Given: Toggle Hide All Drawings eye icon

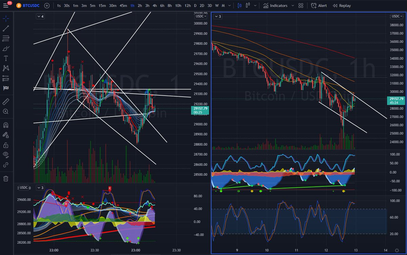Looking at the screenshot, I should 6,155.
